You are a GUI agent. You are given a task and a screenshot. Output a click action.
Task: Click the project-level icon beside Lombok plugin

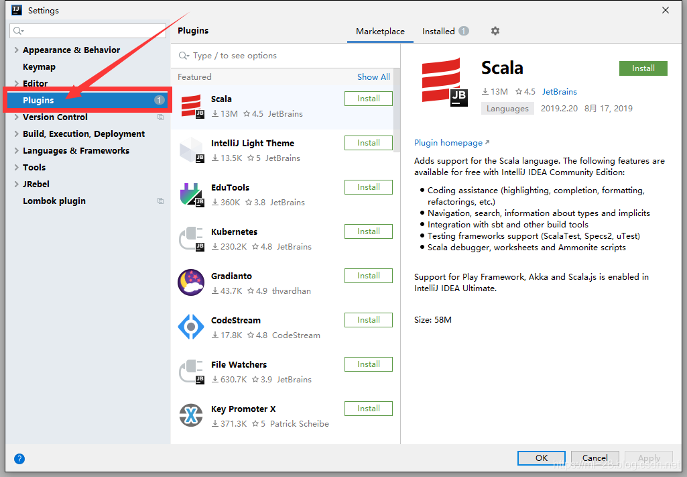click(160, 201)
